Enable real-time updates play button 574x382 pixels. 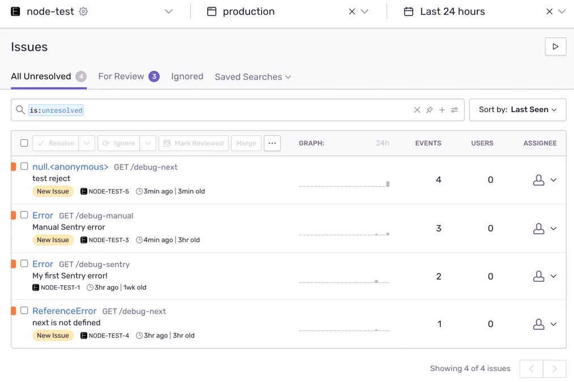pos(555,46)
